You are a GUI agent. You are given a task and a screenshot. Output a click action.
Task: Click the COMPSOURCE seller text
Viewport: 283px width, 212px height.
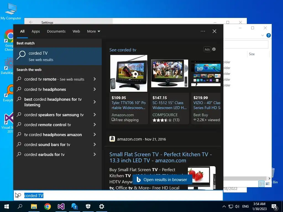[x=165, y=115]
